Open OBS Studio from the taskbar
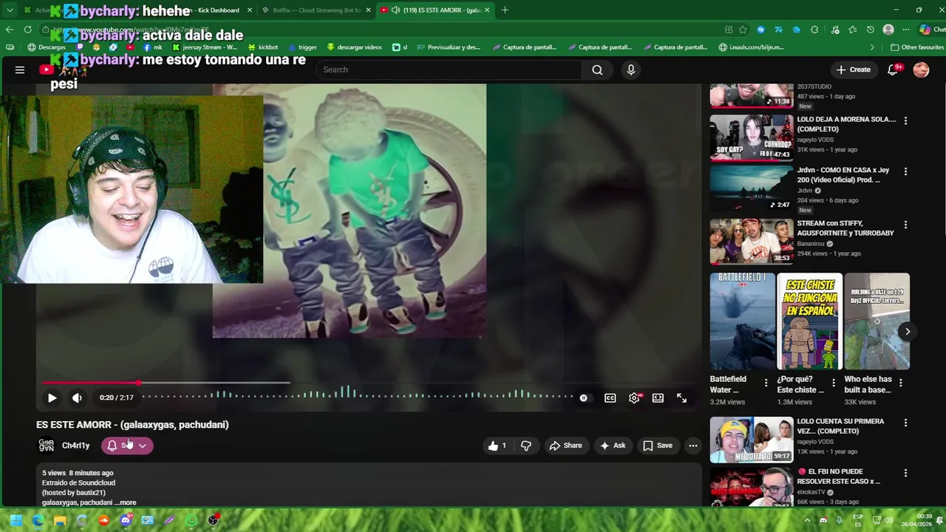 coord(214,520)
